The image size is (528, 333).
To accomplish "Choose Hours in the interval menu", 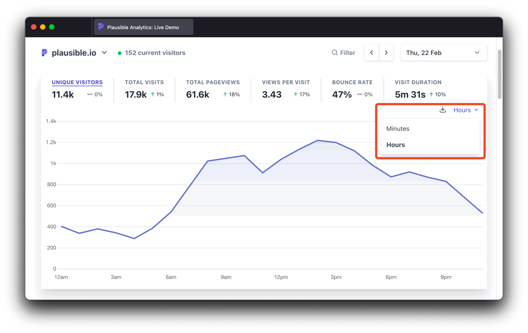I will click(x=396, y=145).
